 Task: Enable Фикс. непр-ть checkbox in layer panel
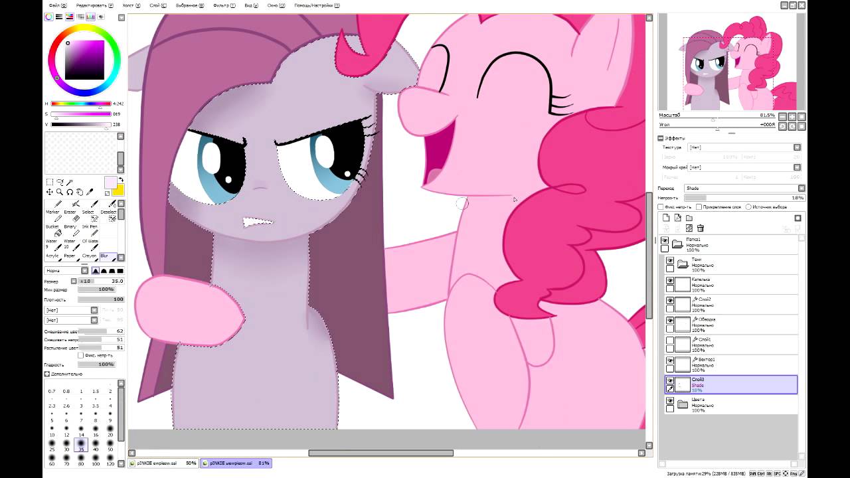(661, 207)
